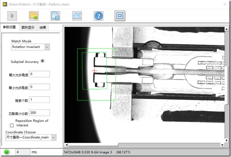Open image file with folder icon

click(34, 16)
